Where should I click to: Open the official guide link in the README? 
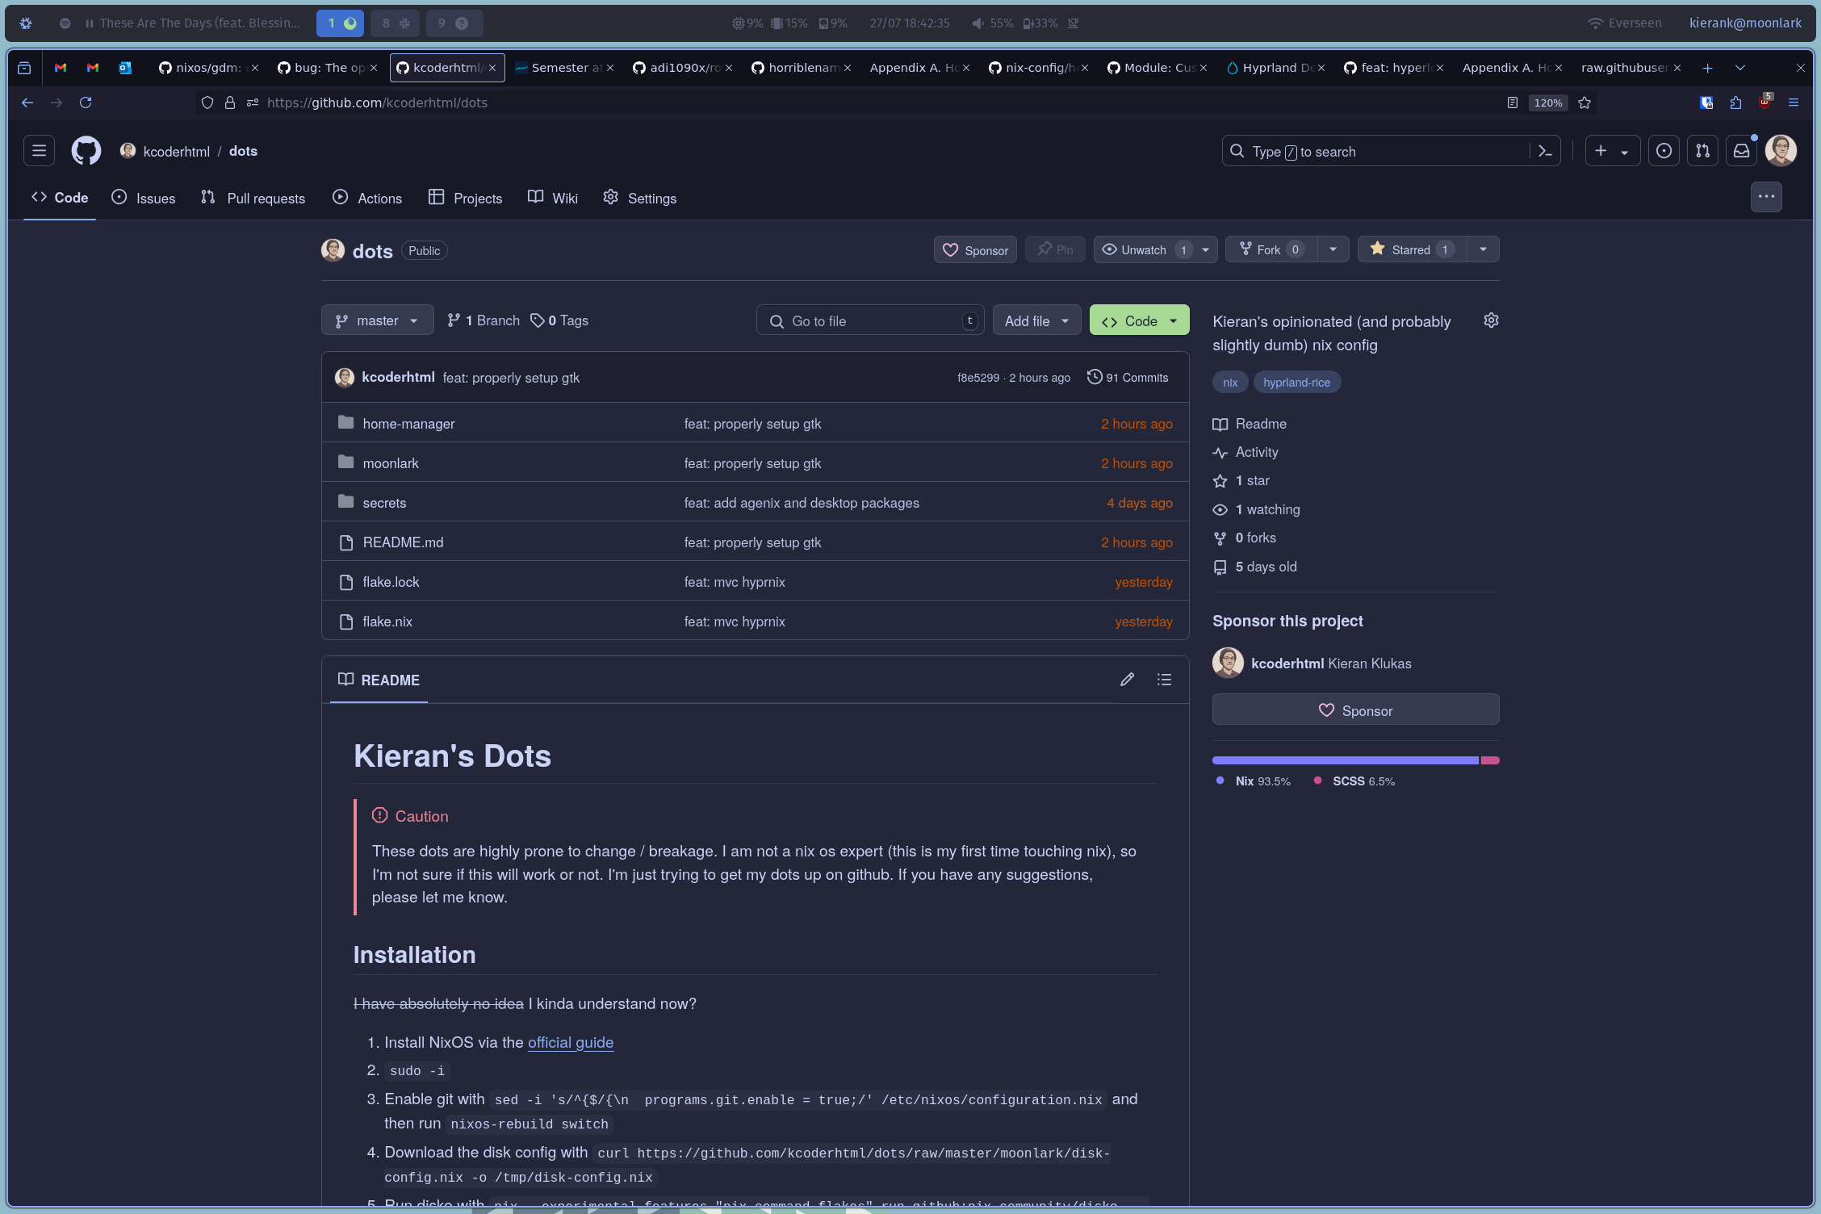(x=570, y=1043)
